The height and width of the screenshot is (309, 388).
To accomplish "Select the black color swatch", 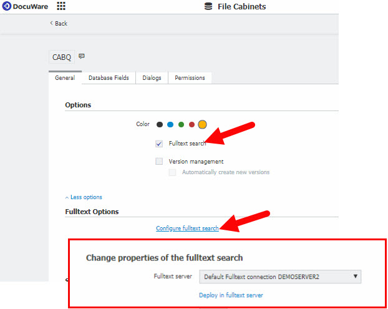I will click(x=160, y=124).
